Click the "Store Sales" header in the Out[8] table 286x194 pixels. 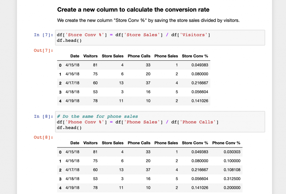click(x=113, y=143)
